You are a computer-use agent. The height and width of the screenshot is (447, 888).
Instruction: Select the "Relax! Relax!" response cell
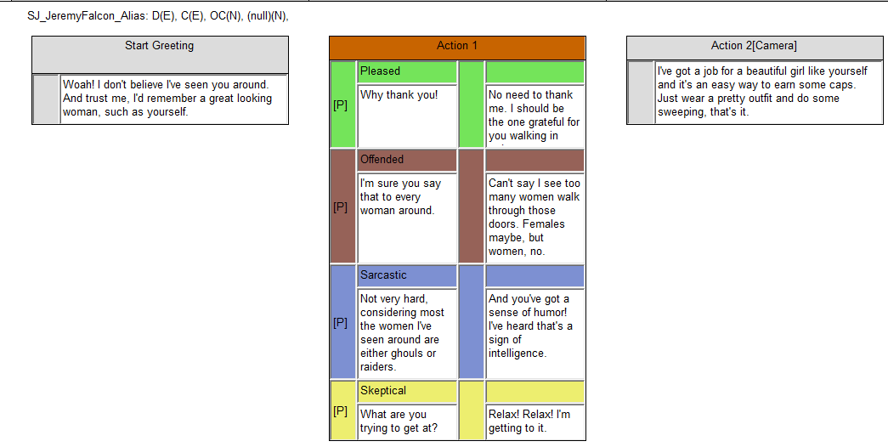click(x=534, y=422)
